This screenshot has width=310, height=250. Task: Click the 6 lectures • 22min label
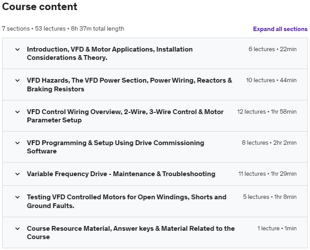coord(272,49)
